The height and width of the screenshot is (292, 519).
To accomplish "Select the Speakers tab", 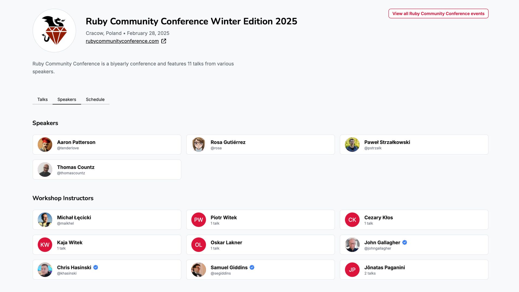I will [x=67, y=99].
